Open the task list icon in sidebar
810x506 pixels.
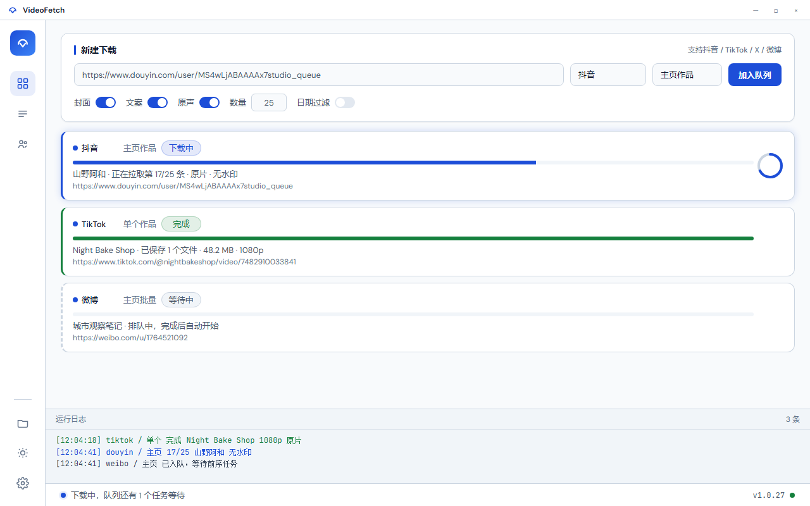click(x=23, y=114)
